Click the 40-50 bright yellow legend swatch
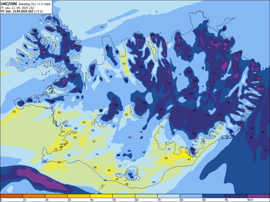The image size is (270, 202). 101,196
